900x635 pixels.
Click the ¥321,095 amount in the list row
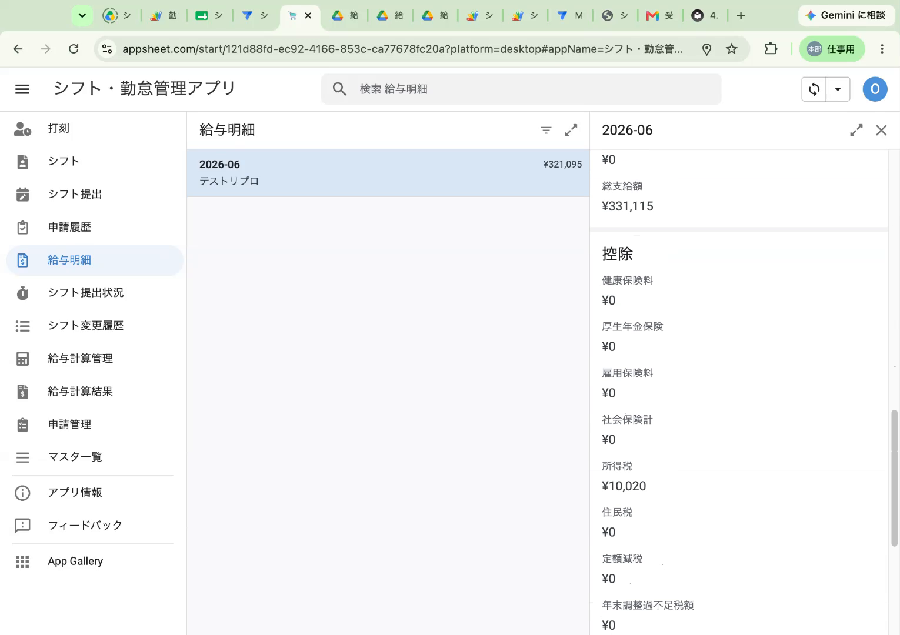[562, 165]
